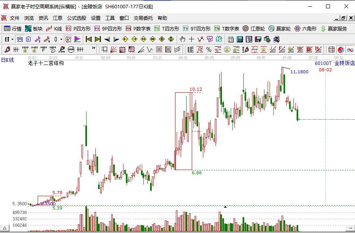This screenshot has height=233, width=355.
Task: Open the T数字表 tool
Action: 227,29
